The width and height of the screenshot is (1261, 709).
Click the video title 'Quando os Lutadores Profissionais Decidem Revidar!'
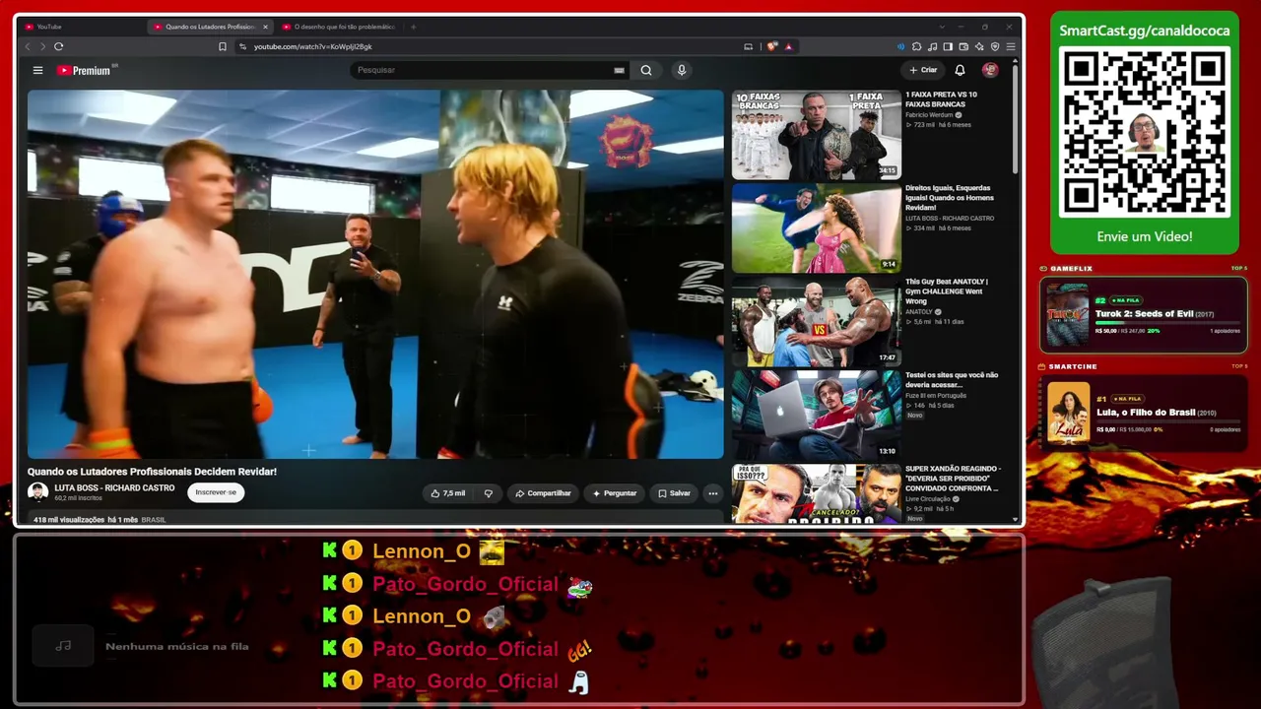click(152, 472)
